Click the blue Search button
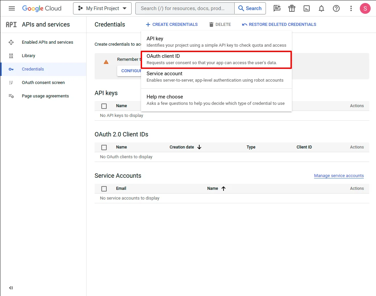This screenshot has width=376, height=296. pos(250,8)
